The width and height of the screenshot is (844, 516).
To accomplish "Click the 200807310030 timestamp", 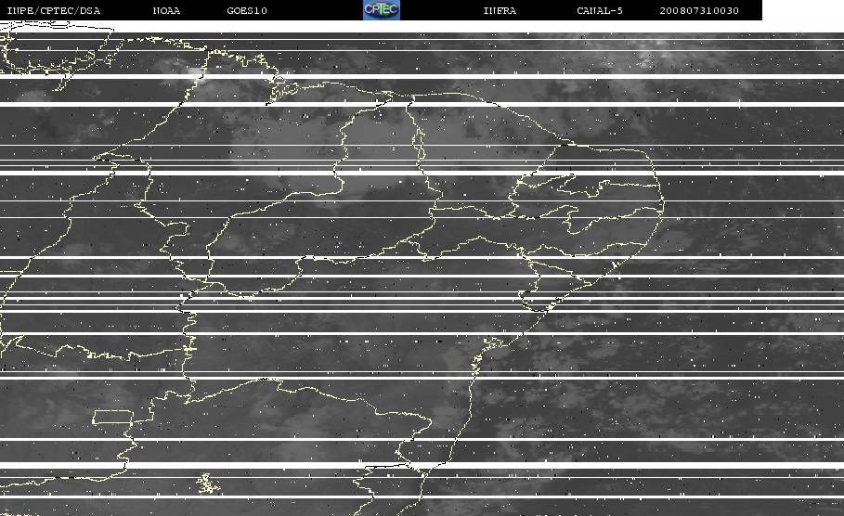I will (x=698, y=10).
